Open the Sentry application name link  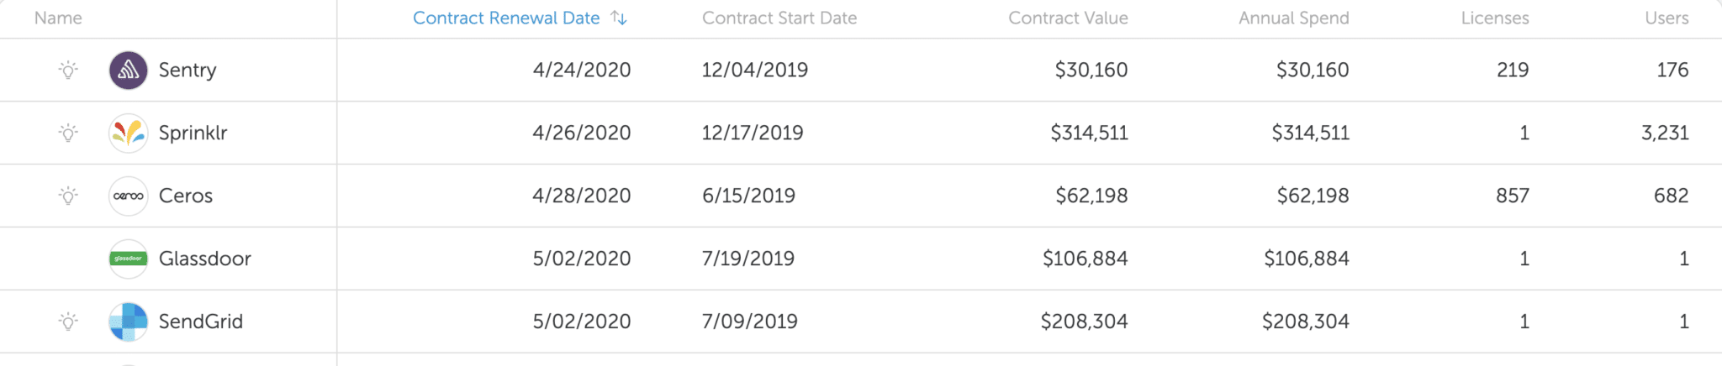click(x=188, y=70)
